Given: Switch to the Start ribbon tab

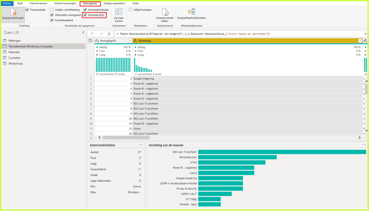Looking at the screenshot, I should (x=20, y=3).
